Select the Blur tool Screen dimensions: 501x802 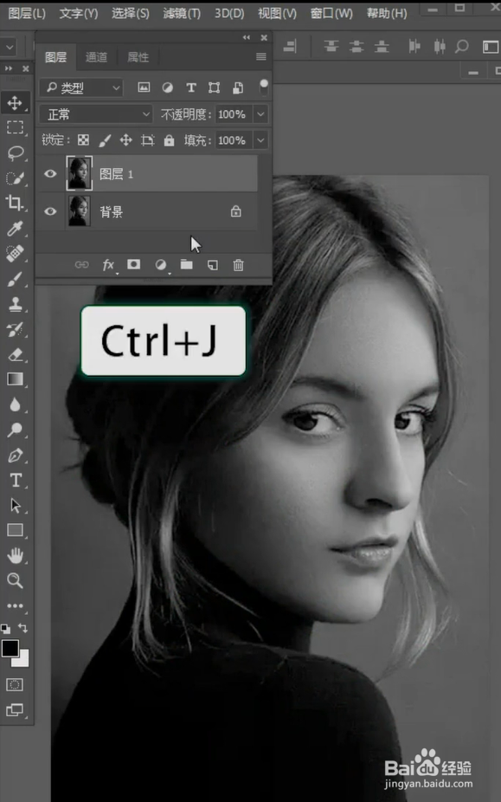pyautogui.click(x=15, y=404)
